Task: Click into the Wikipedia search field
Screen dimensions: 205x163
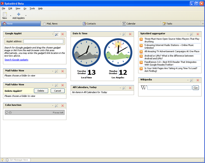Action: (x=169, y=88)
